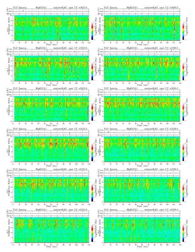Image resolution: width=195 pixels, height=252 pixels.
Task: Click the title text 'start UT =2150:0'
Action: click(169, 129)
